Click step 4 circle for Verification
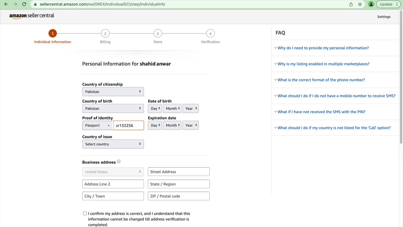The height and width of the screenshot is (227, 403). coord(210,33)
